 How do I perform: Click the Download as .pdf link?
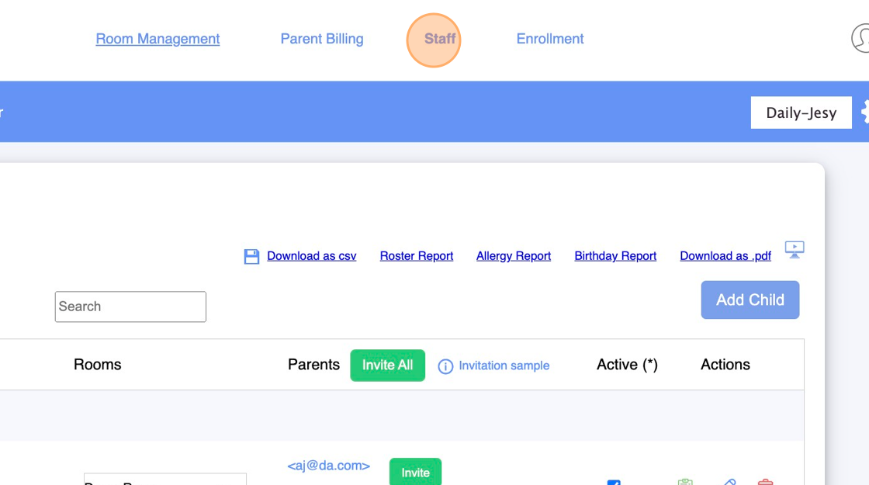tap(725, 256)
